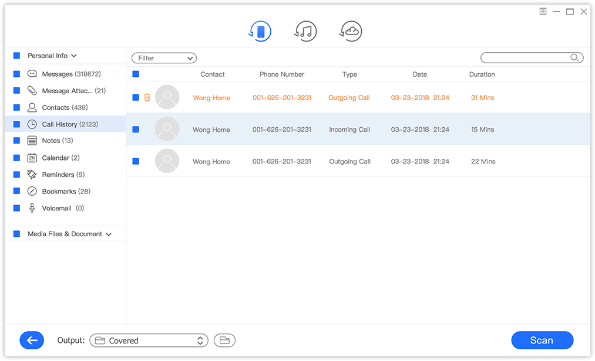Screen dimensions: 595x361
Task: Toggle the Voicemail checkbox
Action: click(16, 208)
